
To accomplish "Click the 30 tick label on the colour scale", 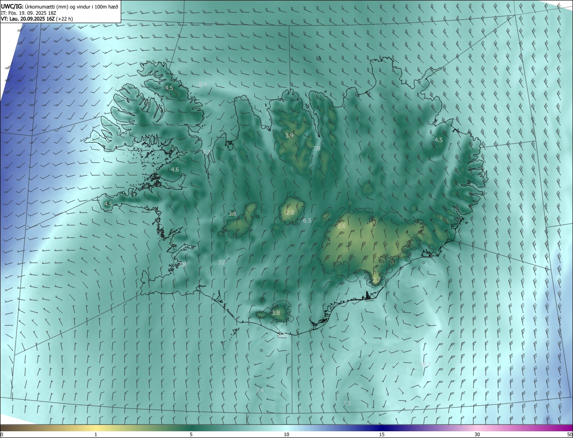I will coord(477,434).
